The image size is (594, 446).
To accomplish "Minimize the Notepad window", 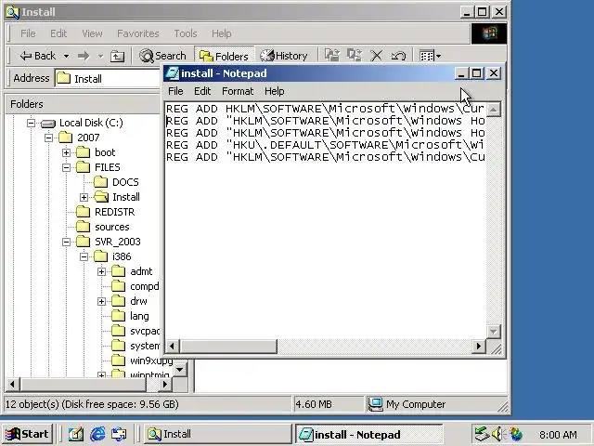I will point(460,73).
